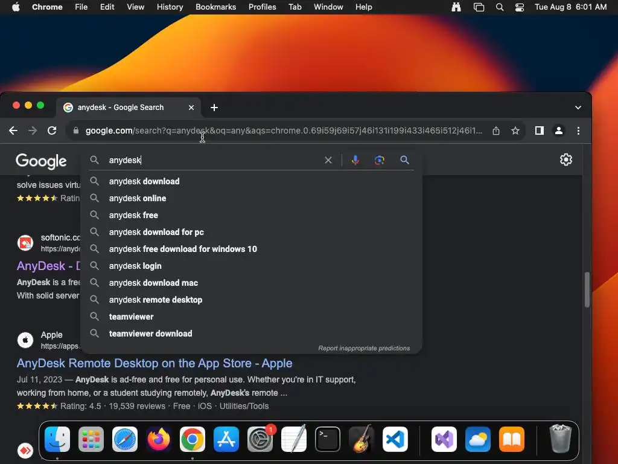
Task: Open 'AnyDesk Remote Desktop on the App Store' result
Action: click(154, 363)
